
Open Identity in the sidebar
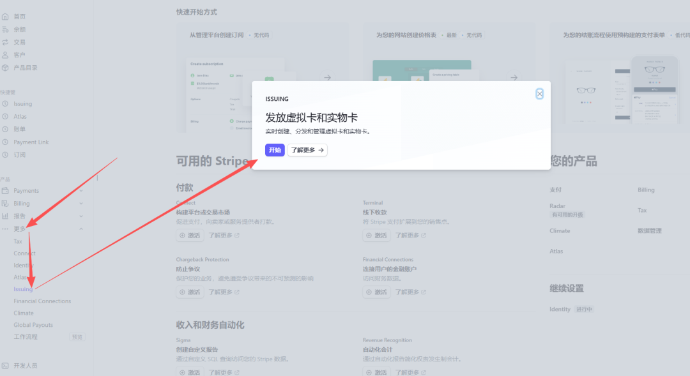click(24, 265)
